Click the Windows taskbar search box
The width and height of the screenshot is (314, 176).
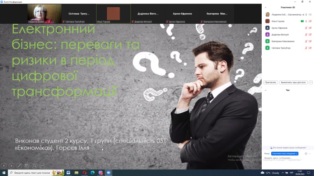[x=36, y=173]
